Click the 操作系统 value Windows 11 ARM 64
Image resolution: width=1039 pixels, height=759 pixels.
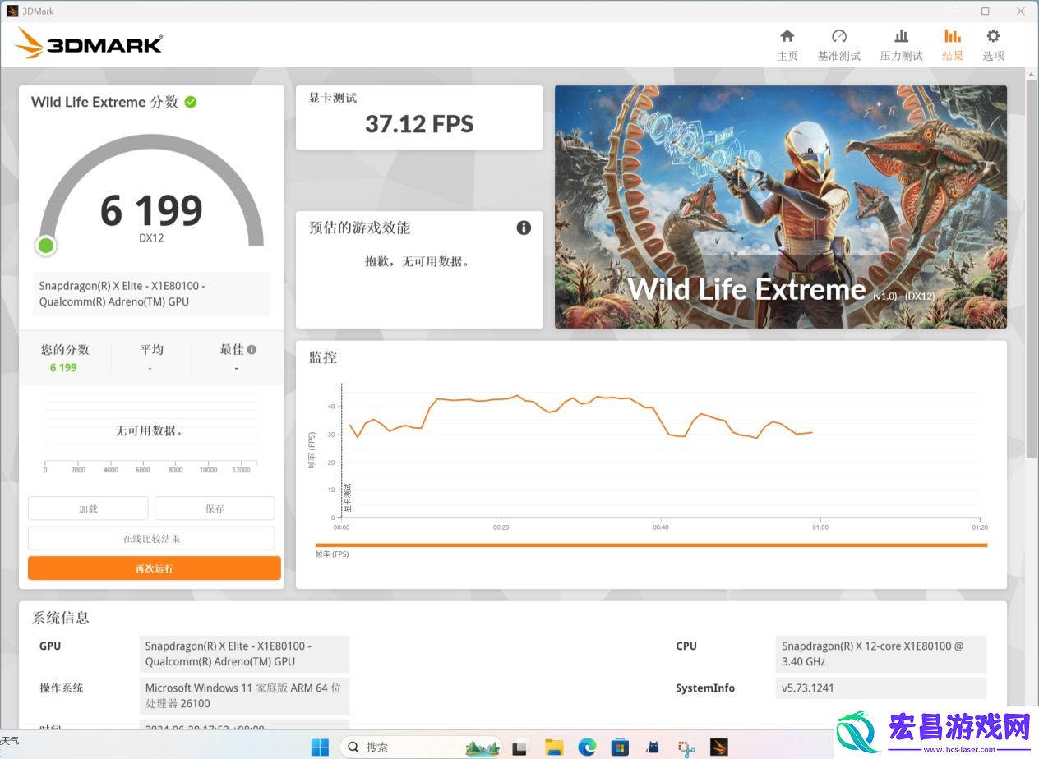[245, 696]
